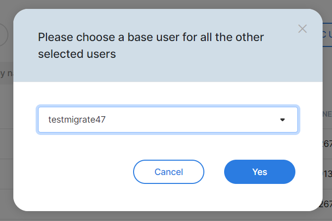Click the dropdown caret arrow icon
332x221 pixels.
[283, 120]
